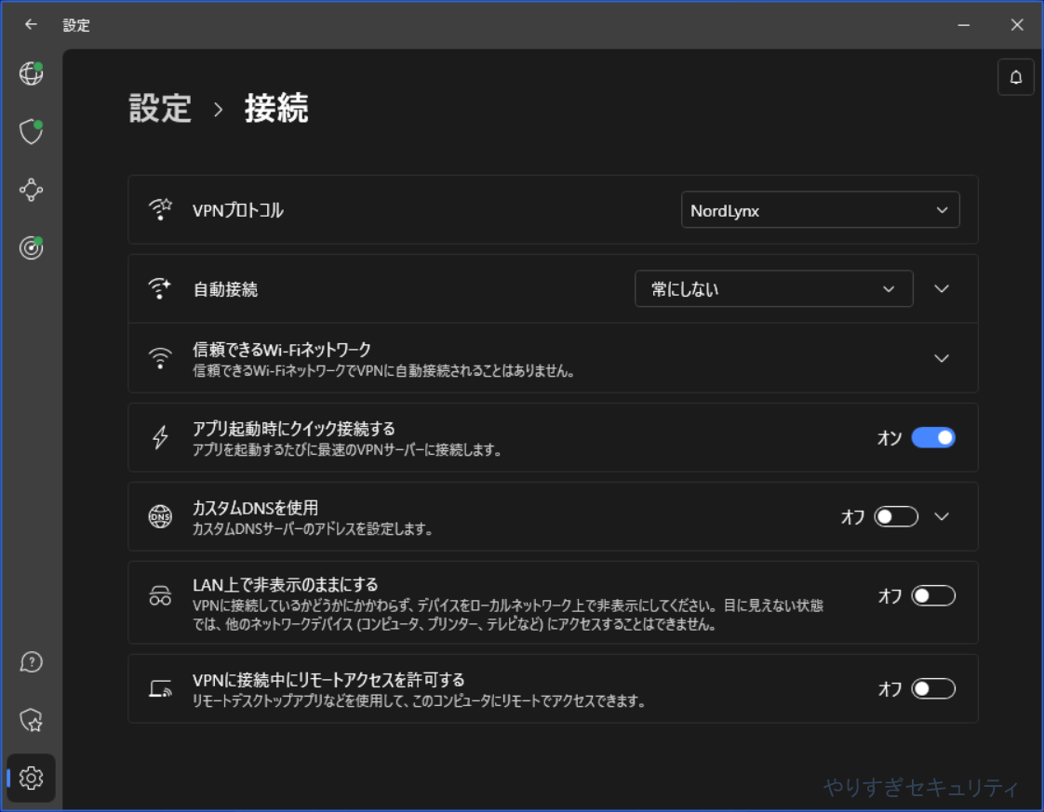Click the アプリ起動時にクイック接続する title
Viewport: 1044px width, 812px height.
[x=294, y=428]
